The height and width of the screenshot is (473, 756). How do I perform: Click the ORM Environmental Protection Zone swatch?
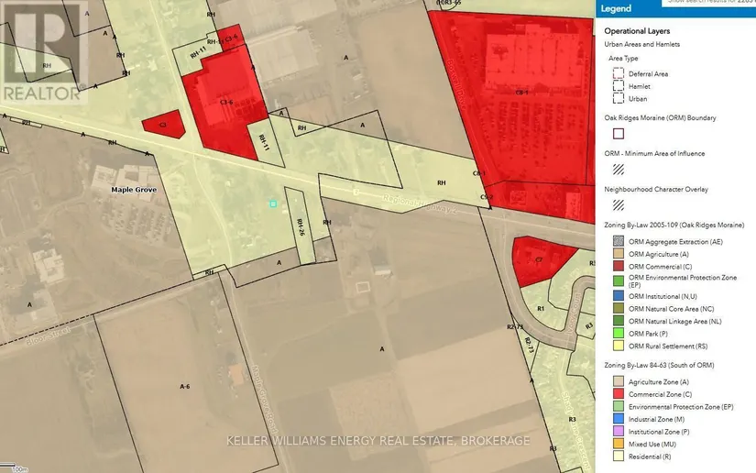(619, 280)
